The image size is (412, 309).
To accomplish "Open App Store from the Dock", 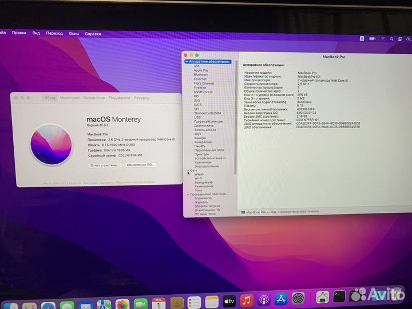I will coord(281,299).
